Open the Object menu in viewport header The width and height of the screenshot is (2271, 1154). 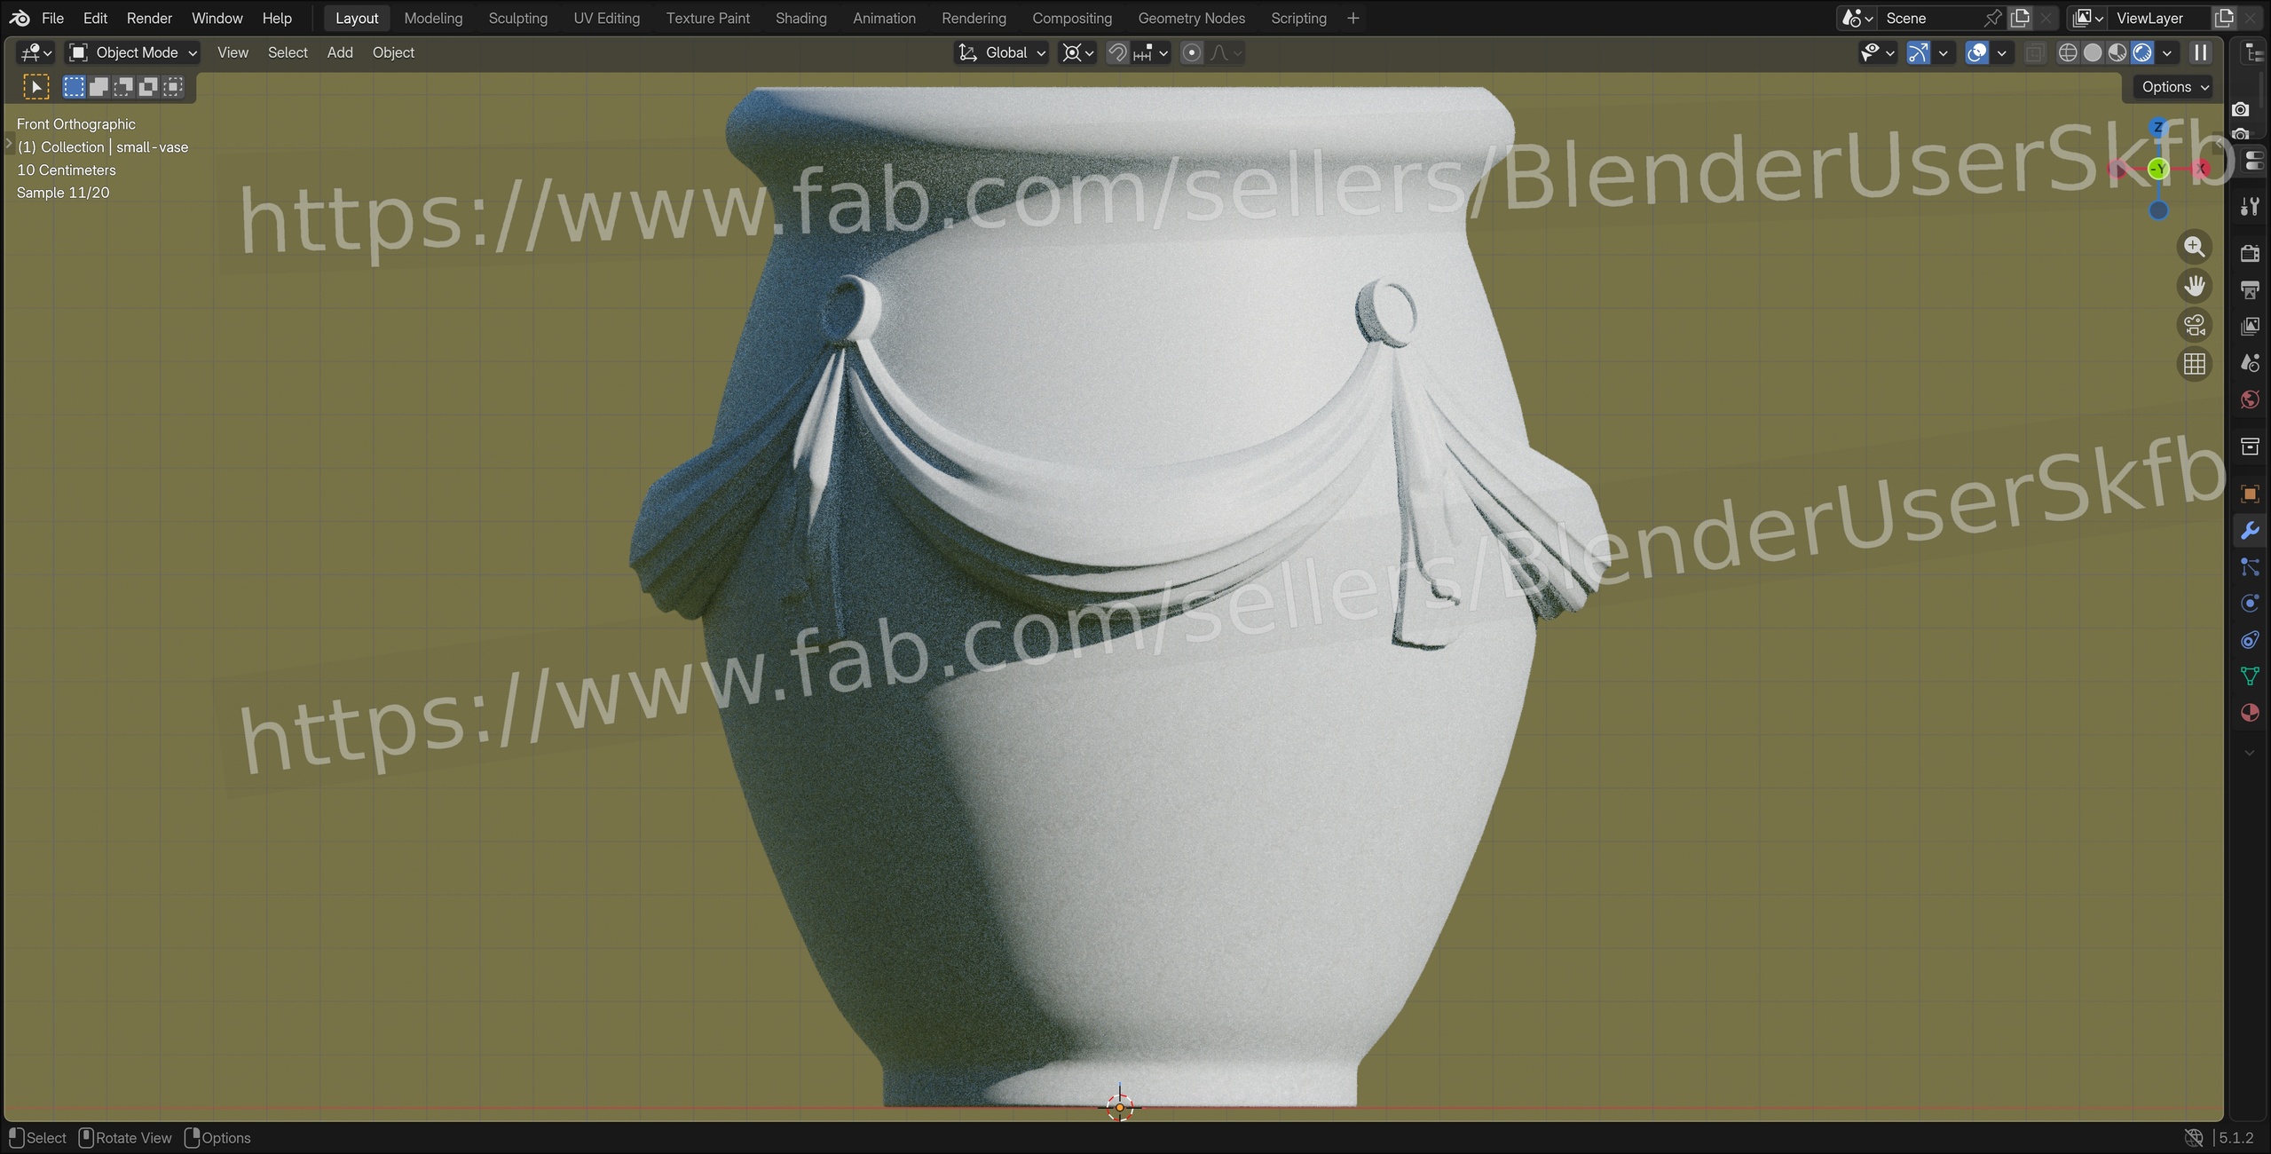(393, 52)
